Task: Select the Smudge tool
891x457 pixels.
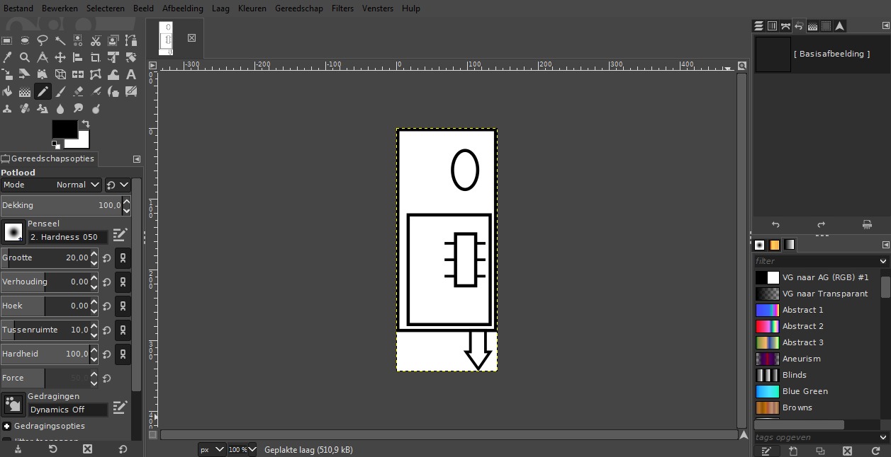Action: [78, 108]
